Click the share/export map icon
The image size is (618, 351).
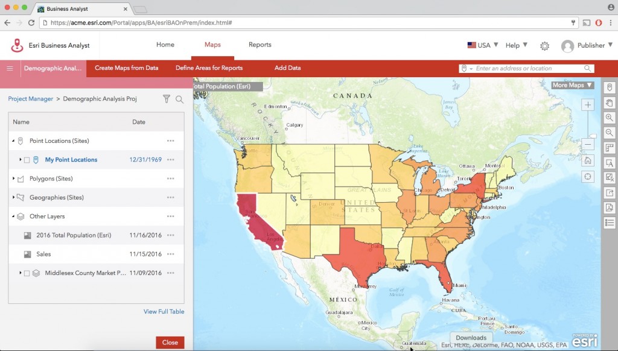610,192
